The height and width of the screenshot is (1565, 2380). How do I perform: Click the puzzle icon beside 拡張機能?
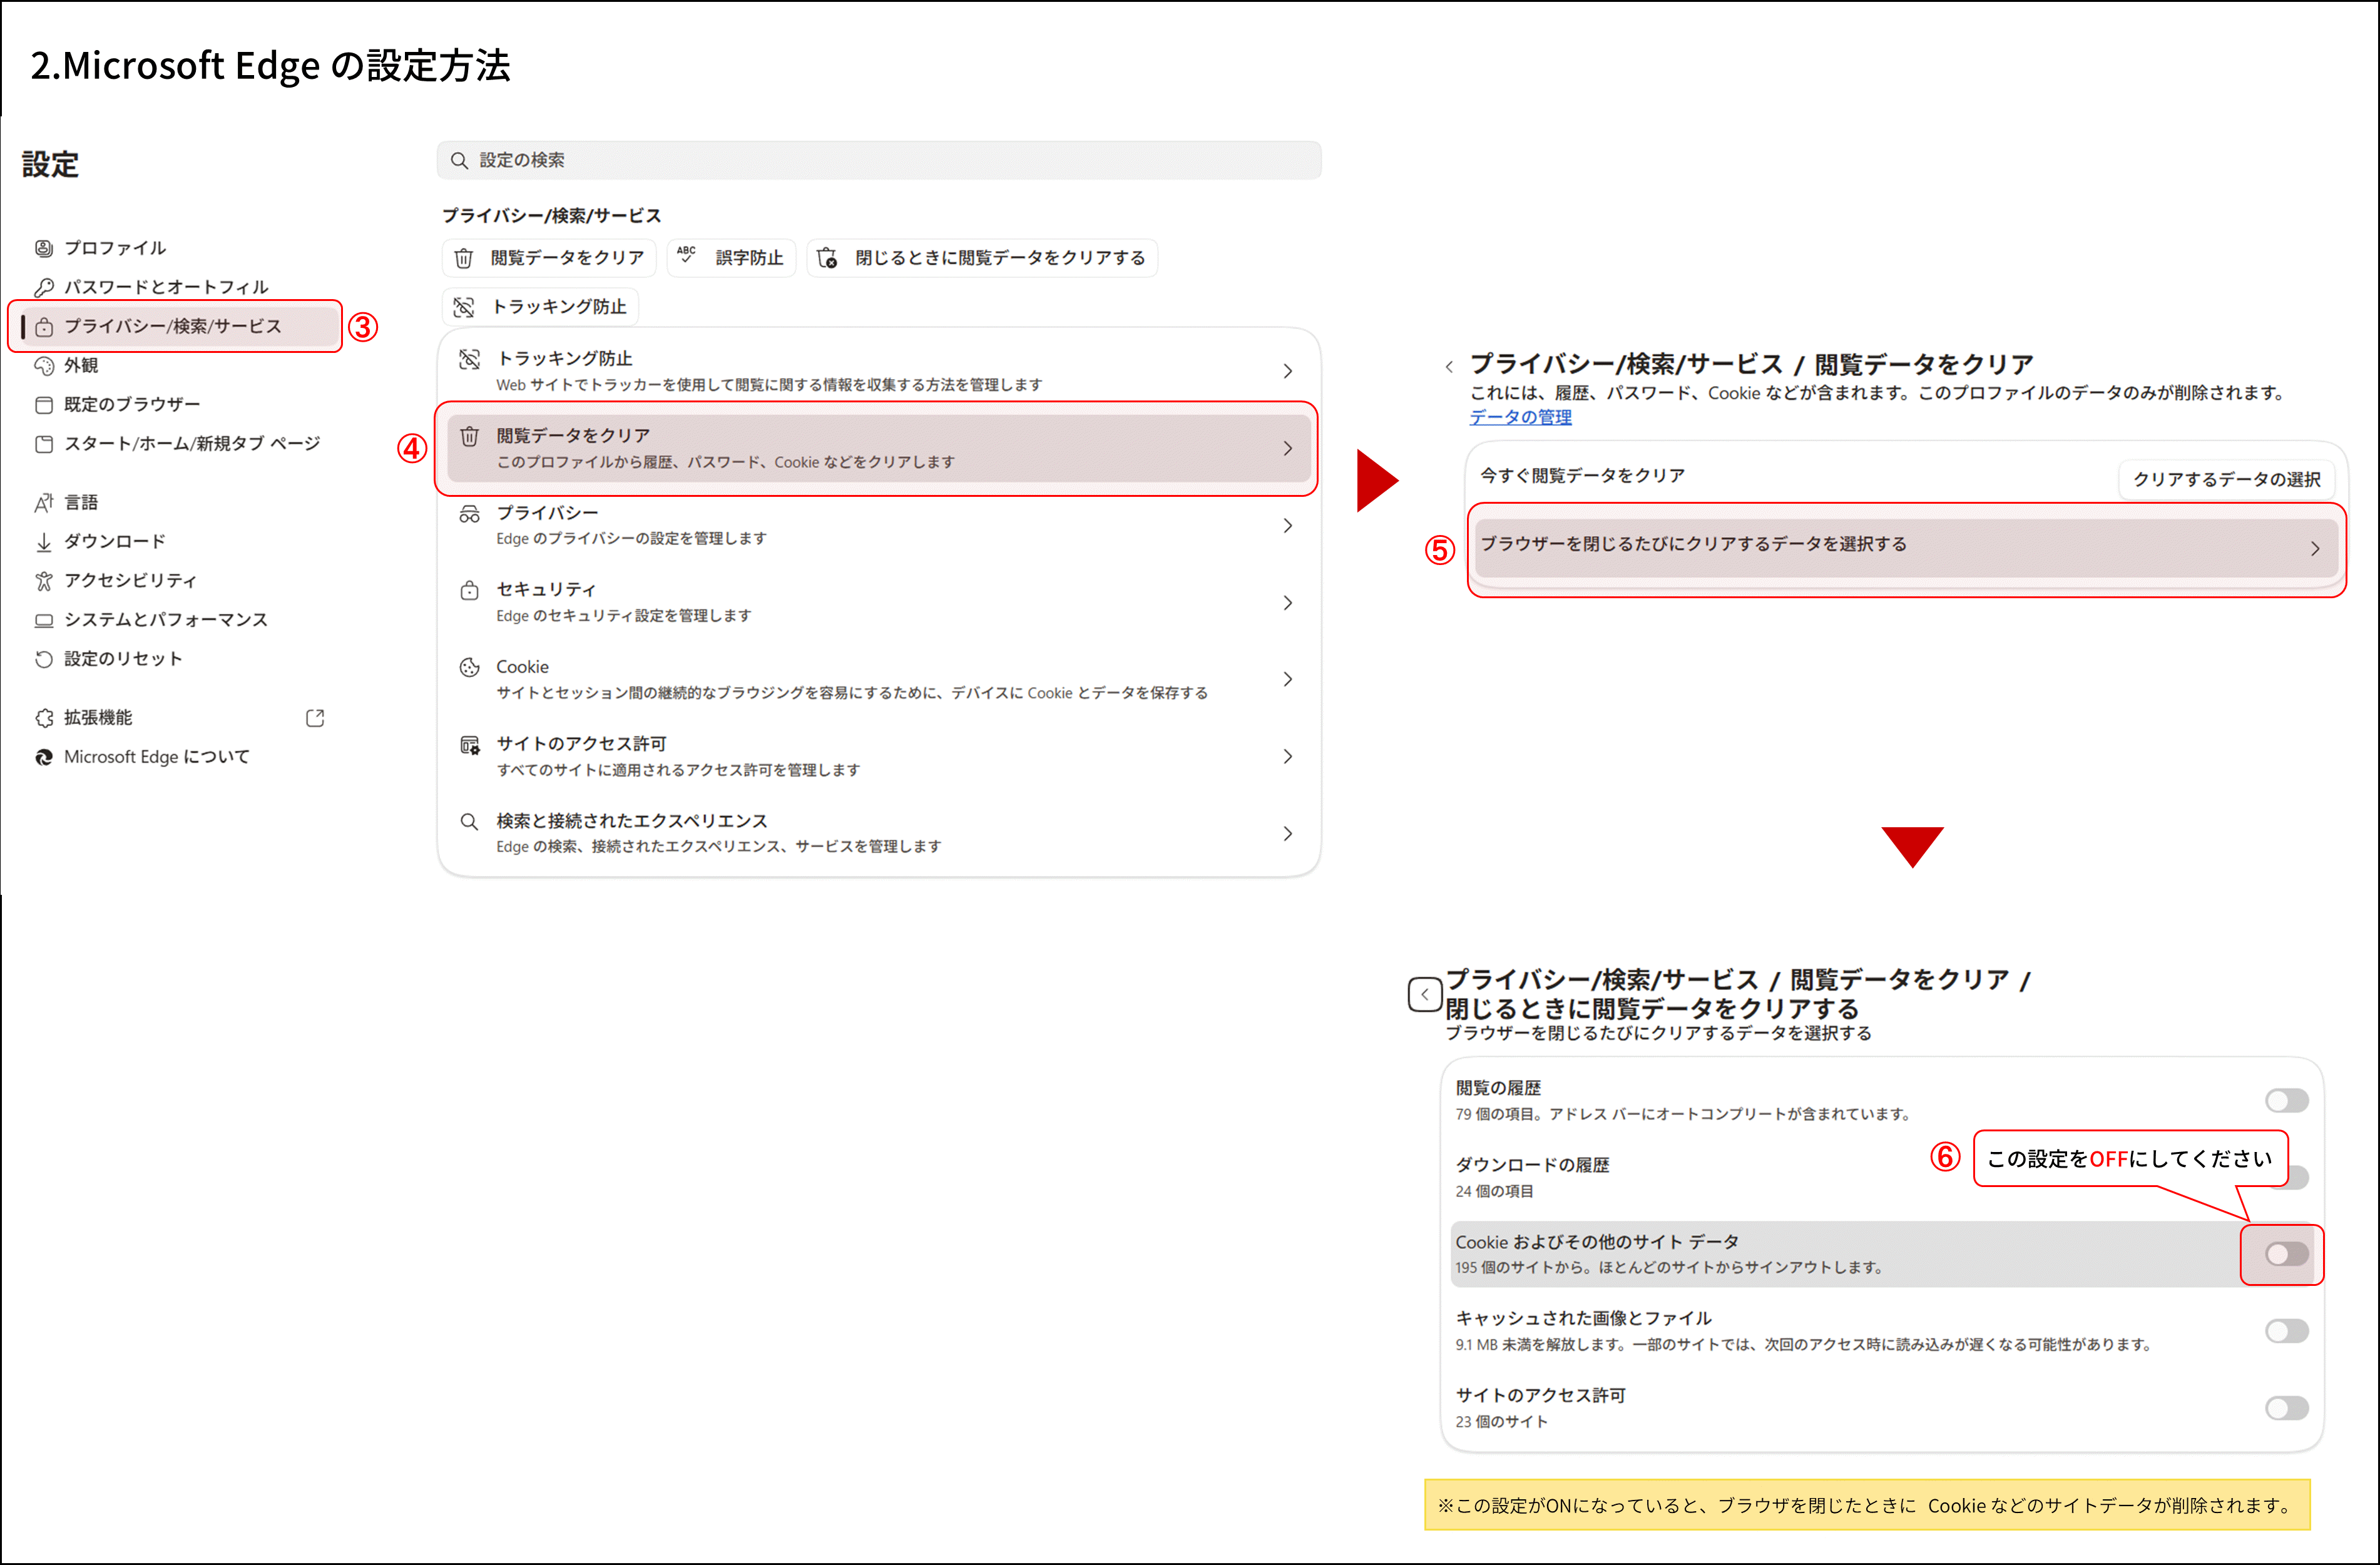(44, 718)
